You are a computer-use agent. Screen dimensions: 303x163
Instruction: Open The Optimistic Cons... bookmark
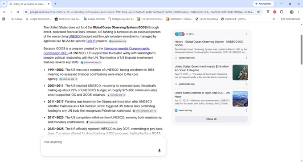pos(150,19)
